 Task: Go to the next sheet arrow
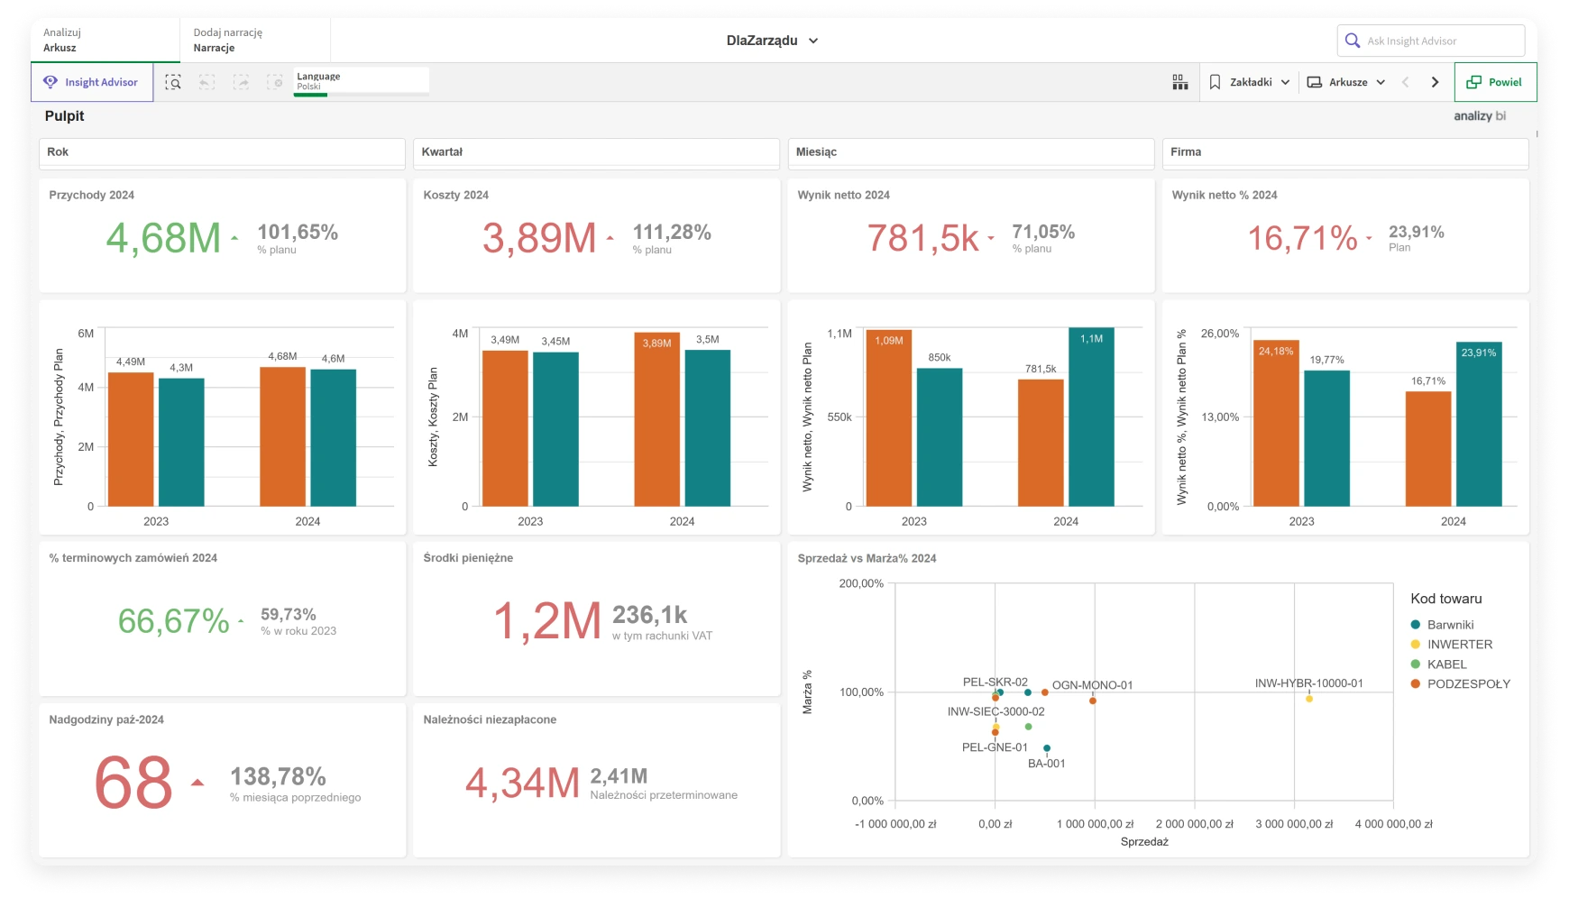point(1435,82)
